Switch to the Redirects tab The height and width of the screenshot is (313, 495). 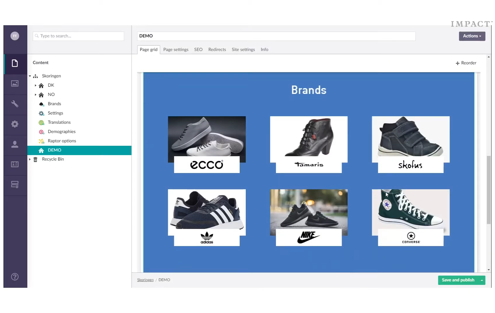[217, 50]
